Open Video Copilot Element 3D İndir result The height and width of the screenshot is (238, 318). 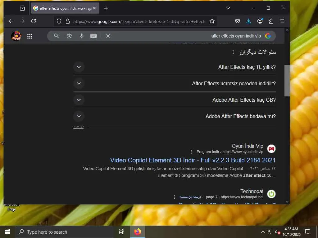coord(193,160)
